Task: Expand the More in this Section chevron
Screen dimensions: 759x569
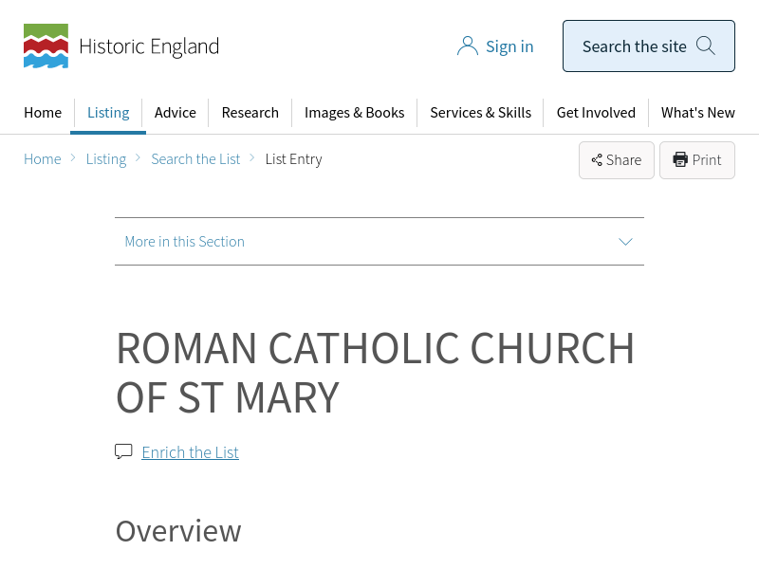Action: coord(625,242)
